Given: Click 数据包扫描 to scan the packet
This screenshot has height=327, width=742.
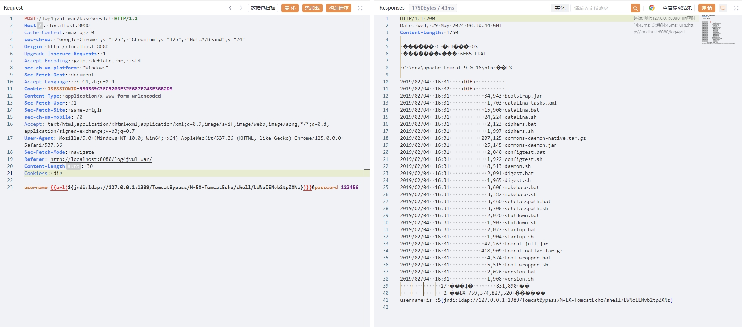Looking at the screenshot, I should tap(262, 7).
